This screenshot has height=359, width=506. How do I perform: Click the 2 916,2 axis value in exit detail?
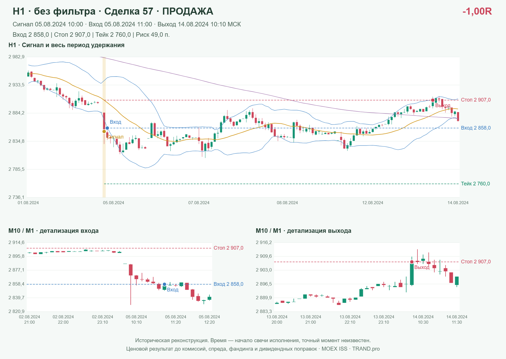(264, 242)
